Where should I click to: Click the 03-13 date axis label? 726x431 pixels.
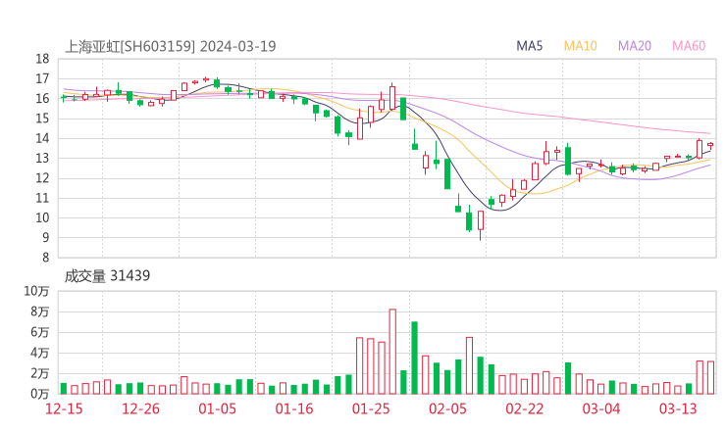click(x=678, y=408)
